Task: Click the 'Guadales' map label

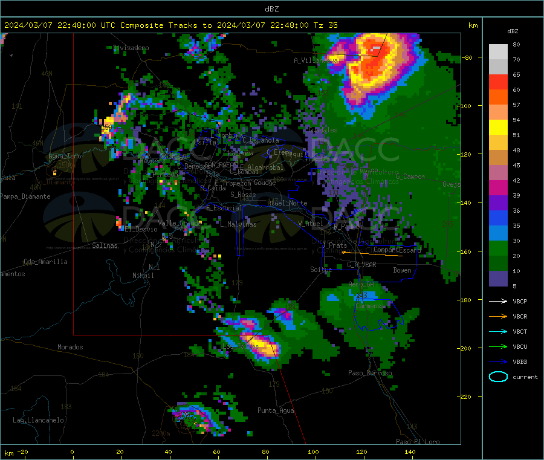Action: pos(323,130)
